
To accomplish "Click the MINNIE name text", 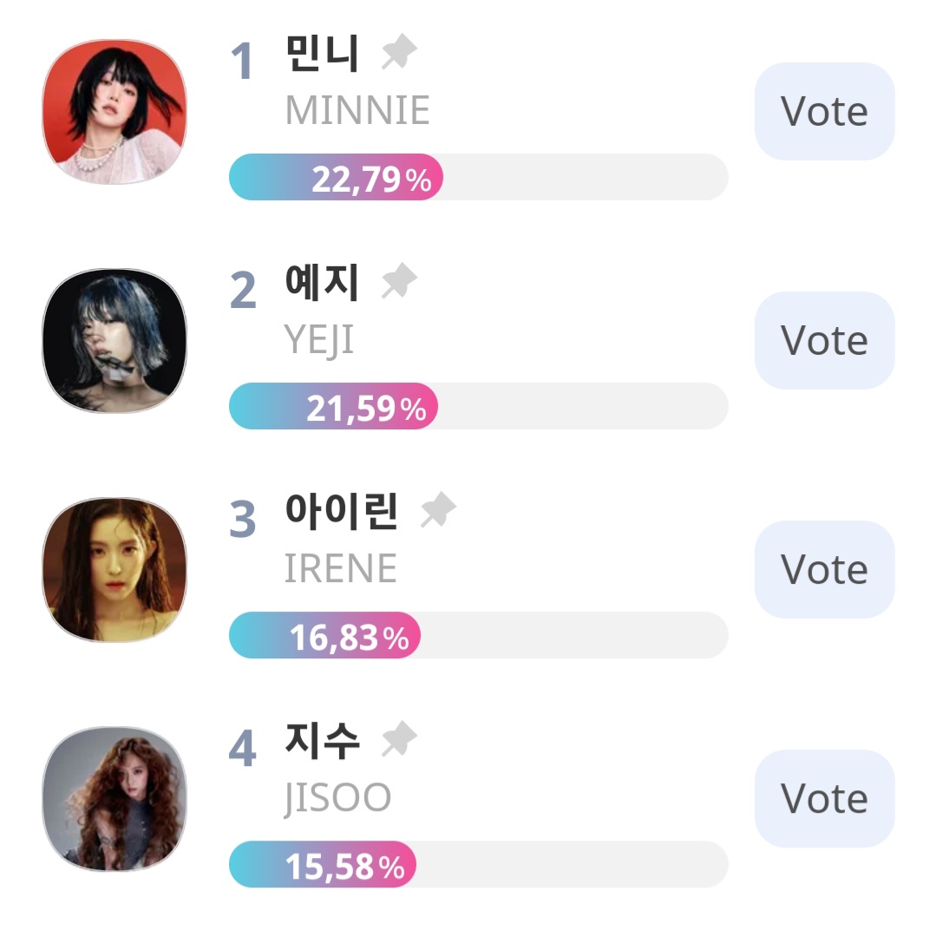I will [x=357, y=111].
